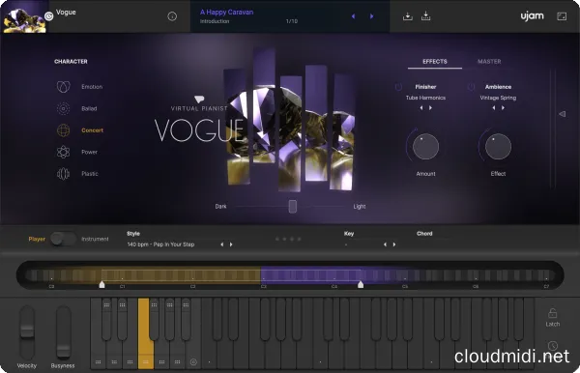Screen dimensions: 580x373
Task: Choose the Emotion character label
Action: tap(92, 87)
